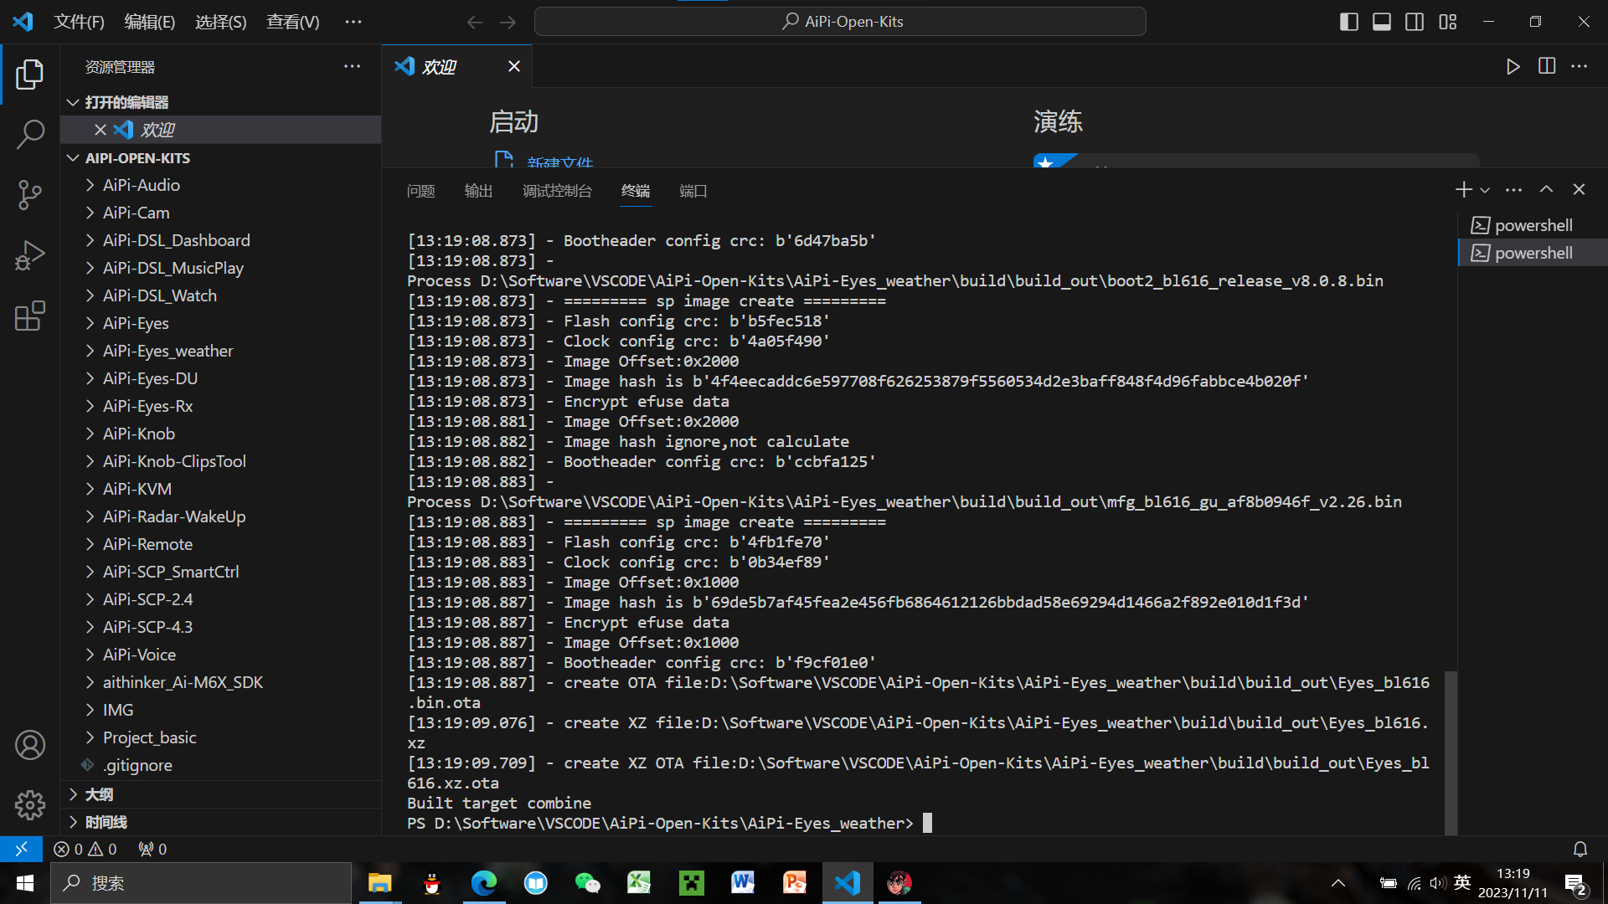Collapse the 打开的编辑器 section

(x=222, y=102)
